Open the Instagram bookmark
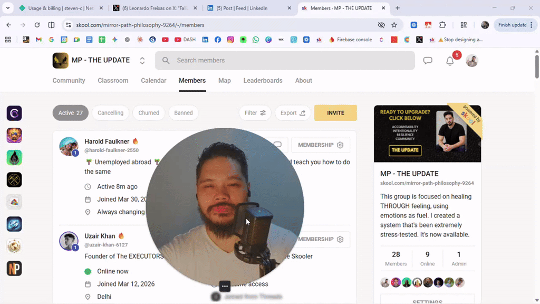Screen dimensions: 540x304 230,40
